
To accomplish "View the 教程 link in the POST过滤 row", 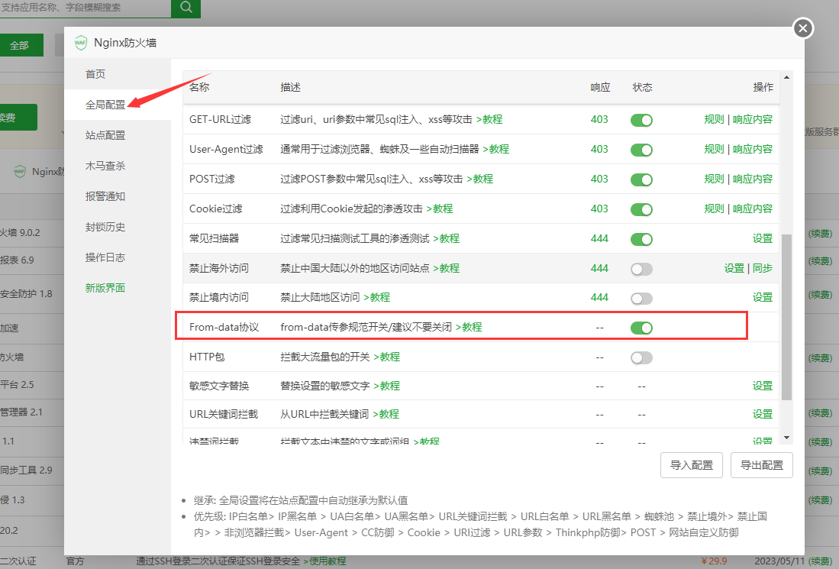I will point(480,179).
